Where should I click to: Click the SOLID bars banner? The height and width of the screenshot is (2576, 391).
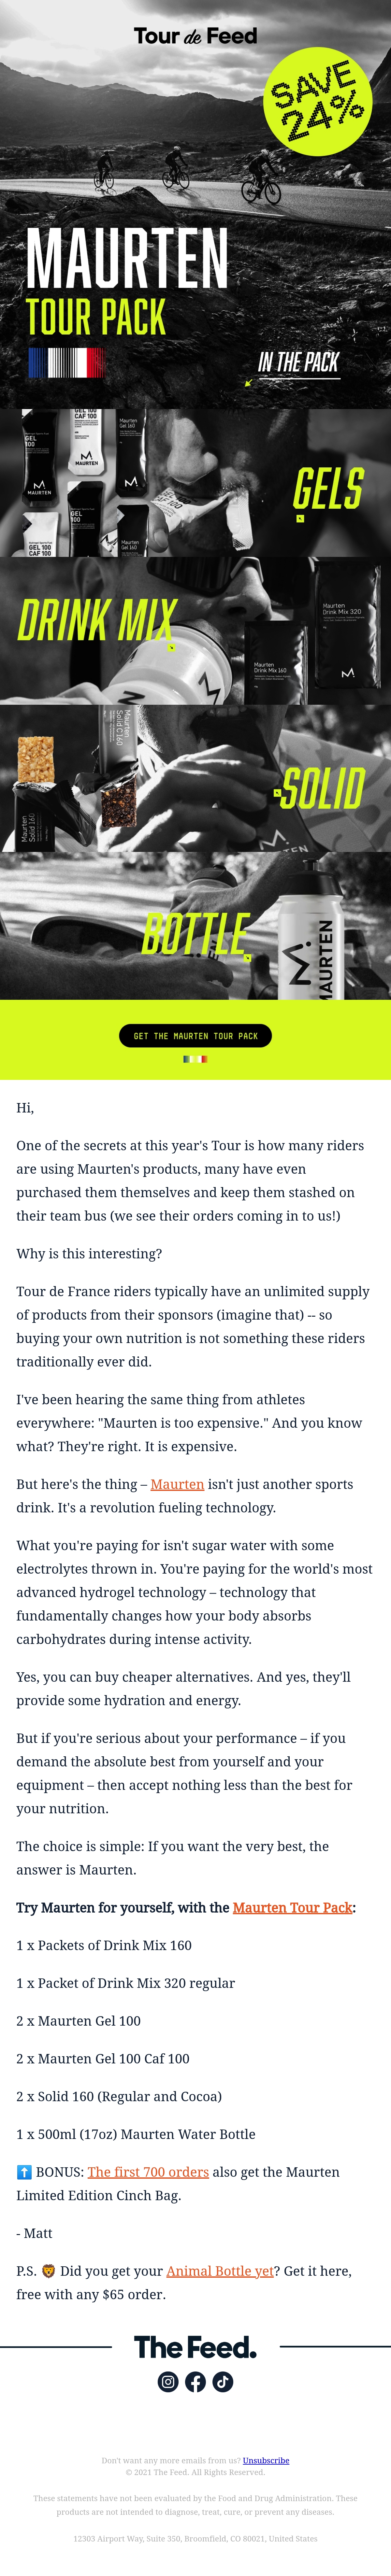pyautogui.click(x=195, y=778)
